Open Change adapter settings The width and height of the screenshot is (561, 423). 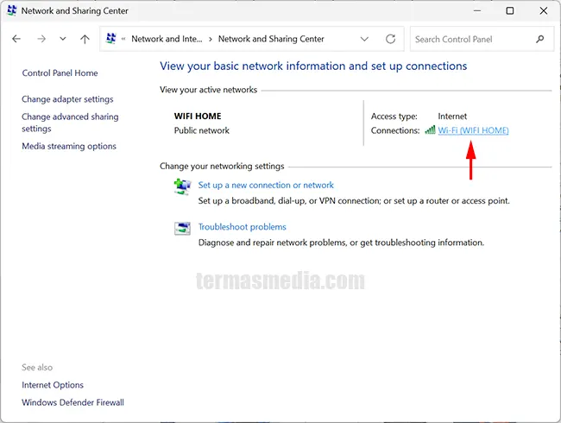coord(67,99)
